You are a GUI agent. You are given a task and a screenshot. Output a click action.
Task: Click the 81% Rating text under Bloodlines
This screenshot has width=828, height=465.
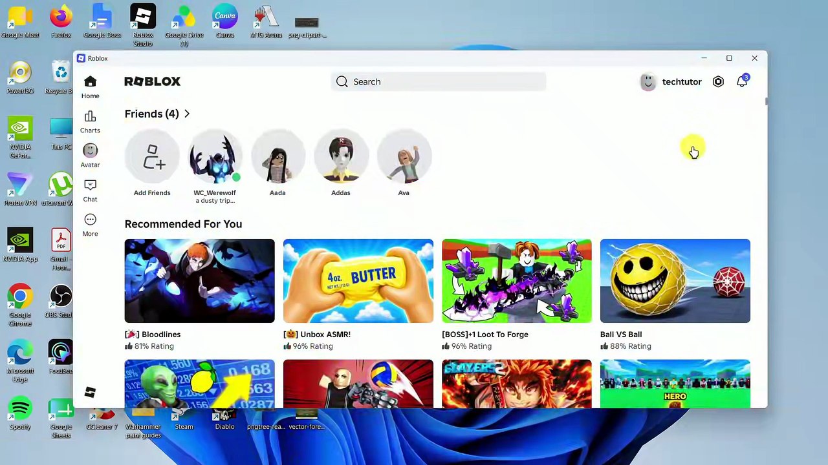[x=154, y=346]
